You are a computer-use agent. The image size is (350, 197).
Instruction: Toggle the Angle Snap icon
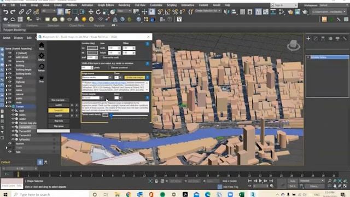167,11
